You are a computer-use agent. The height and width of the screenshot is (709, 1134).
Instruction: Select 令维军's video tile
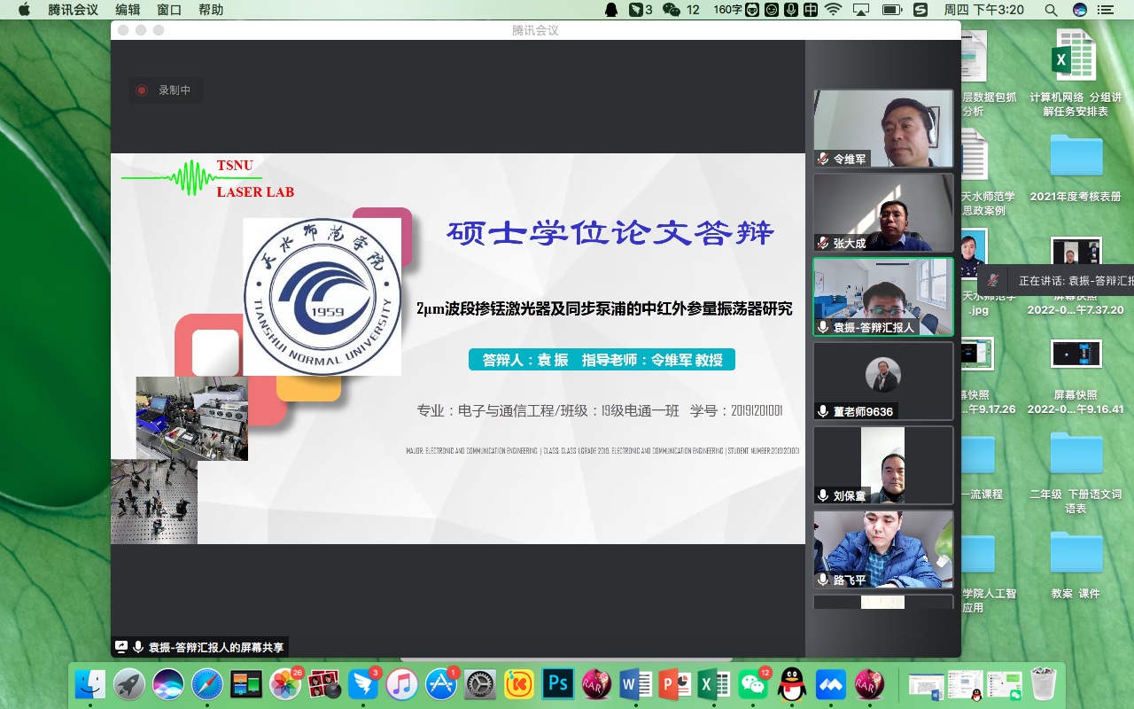(x=883, y=129)
